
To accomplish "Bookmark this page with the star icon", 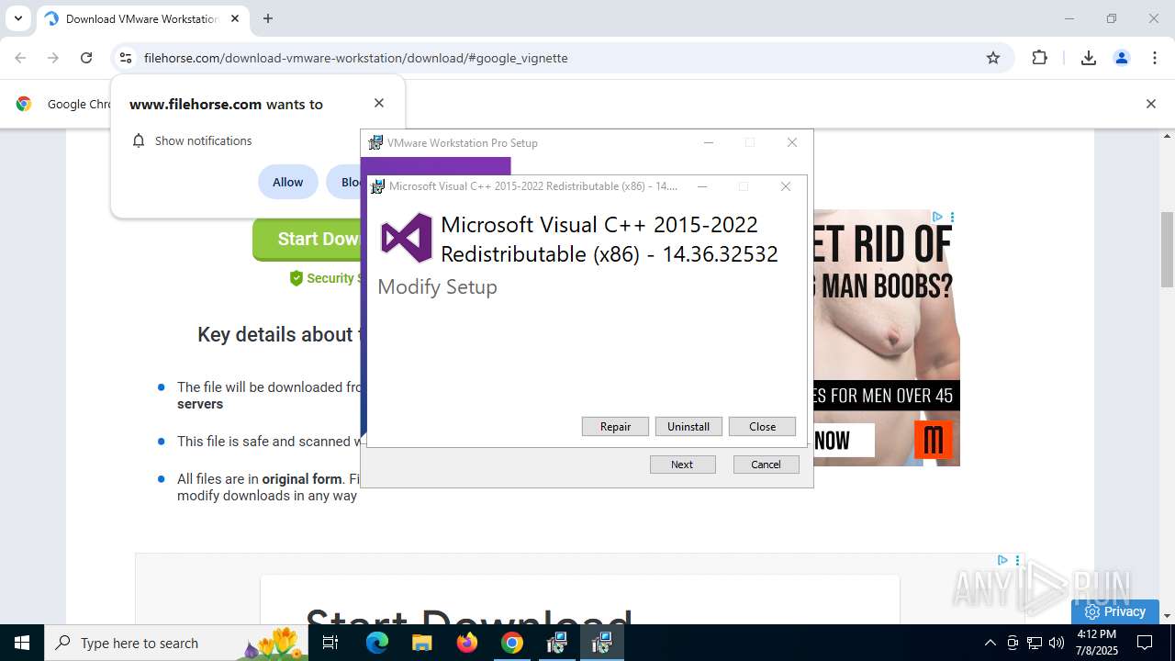I will point(992,58).
